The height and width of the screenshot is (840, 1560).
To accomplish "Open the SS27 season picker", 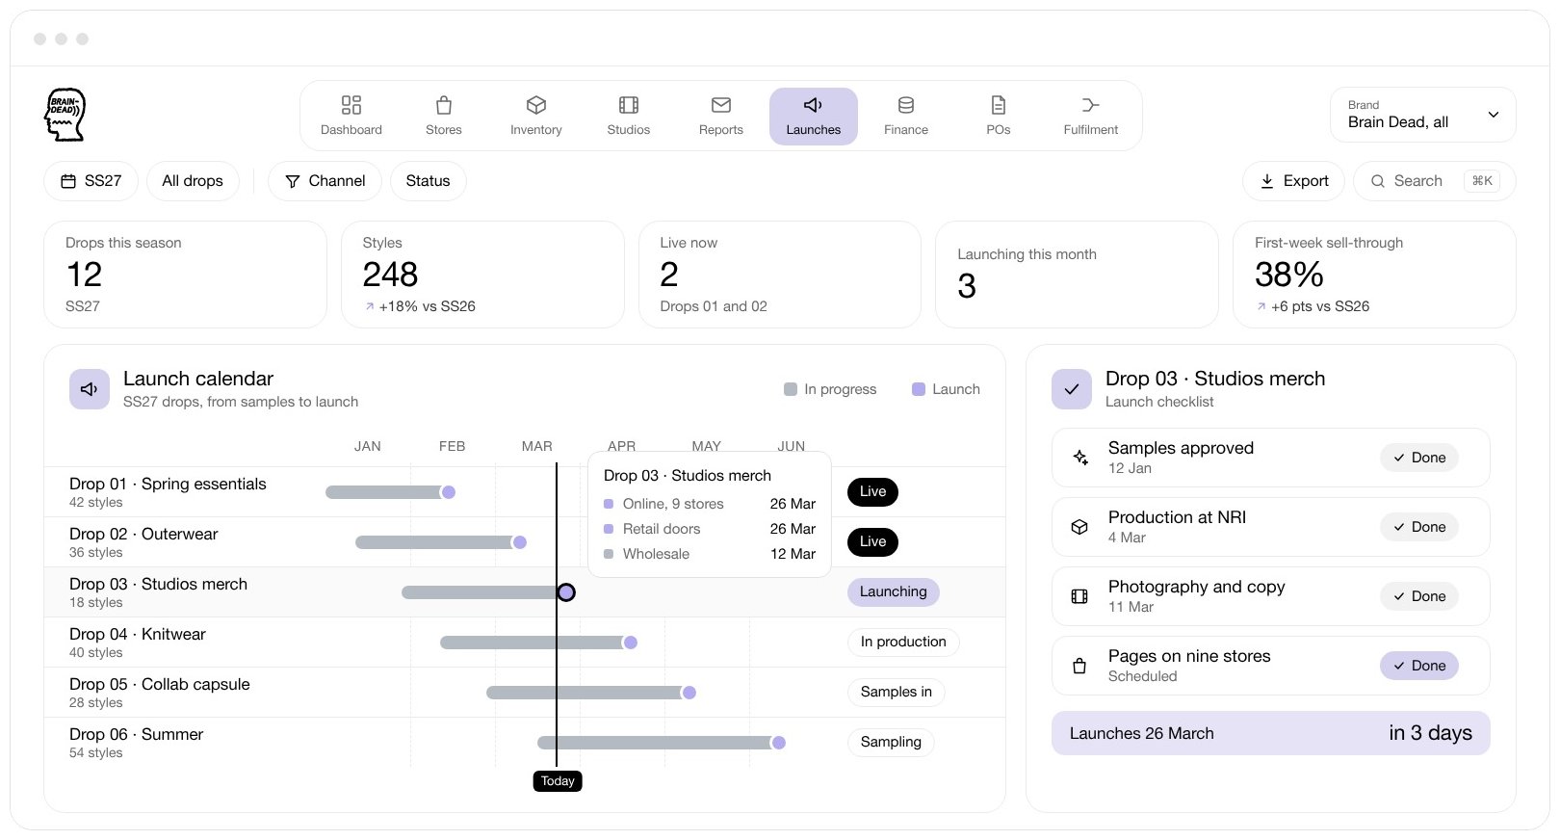I will tap(91, 181).
